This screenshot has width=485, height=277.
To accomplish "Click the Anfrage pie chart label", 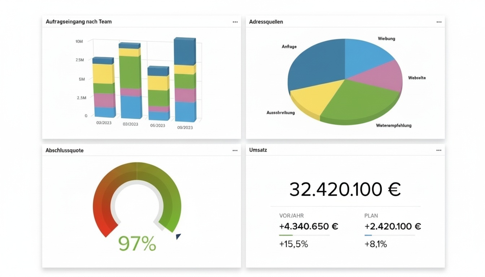I will 289,46.
